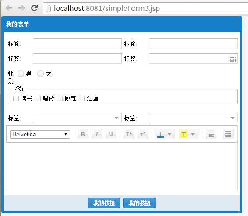Click into the rich text editor area
248x216 pixels.
click(x=122, y=167)
